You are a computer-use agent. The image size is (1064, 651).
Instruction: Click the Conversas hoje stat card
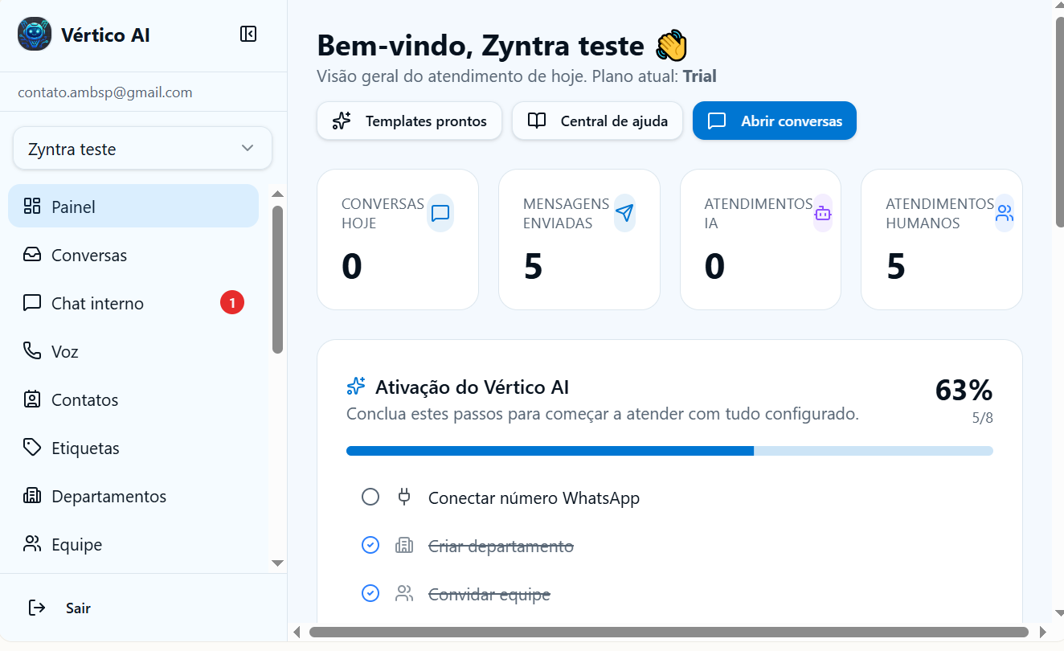click(x=398, y=240)
